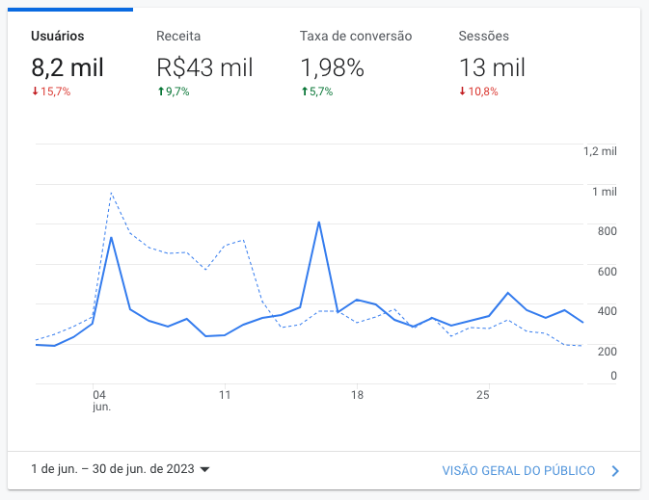Select the Receita metric tab
649x500 pixels.
(178, 37)
